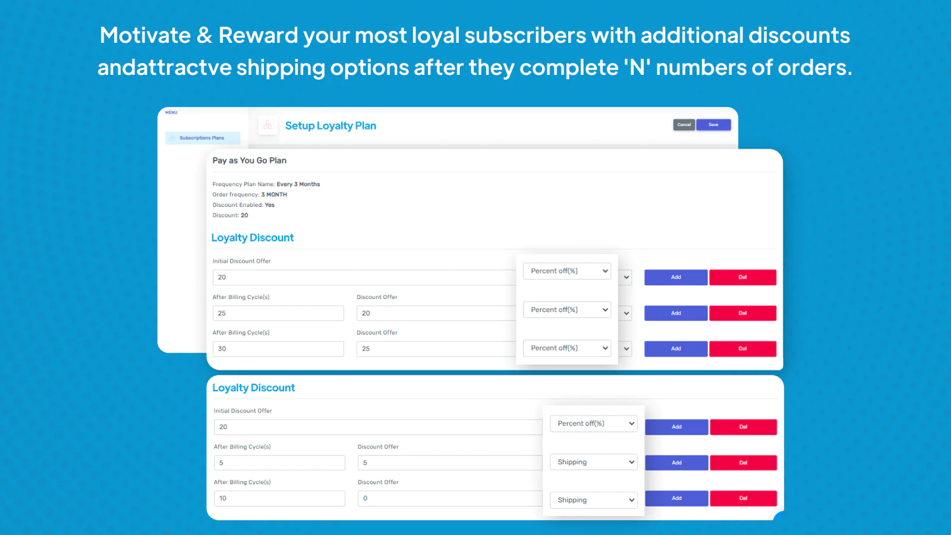This screenshot has width=951, height=535.
Task: Click Discount Offer field in the 30 billing cycles row
Action: click(x=436, y=349)
